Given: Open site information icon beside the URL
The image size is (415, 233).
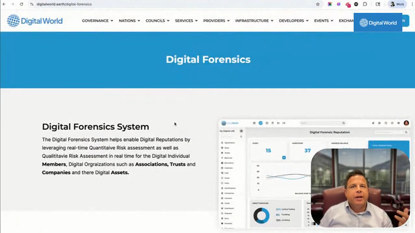Looking at the screenshot, I should click(x=32, y=4).
